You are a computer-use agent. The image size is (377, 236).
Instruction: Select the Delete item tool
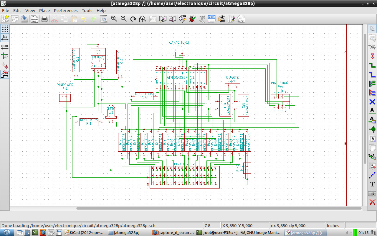click(x=372, y=202)
